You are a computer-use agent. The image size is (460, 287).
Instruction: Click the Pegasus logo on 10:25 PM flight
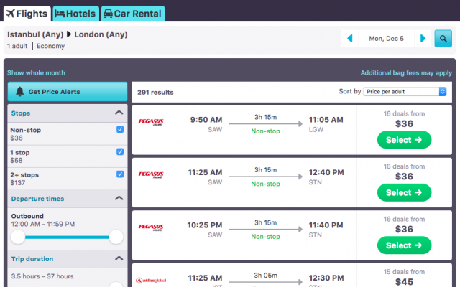(x=152, y=227)
